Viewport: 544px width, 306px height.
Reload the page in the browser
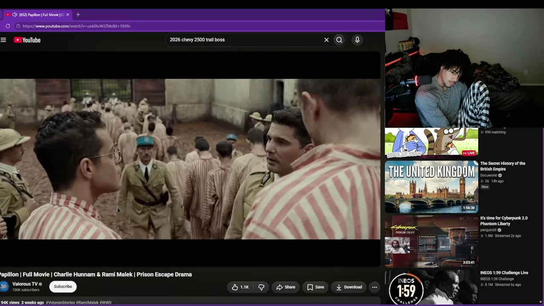(8, 26)
